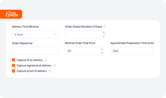Open the info icon beside Order Ahead
This screenshot has width=166, height=98.
(104, 27)
